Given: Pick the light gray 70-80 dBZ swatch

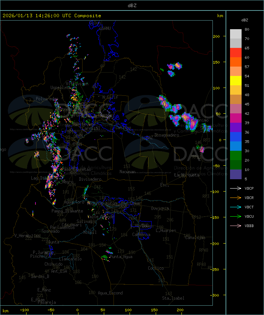Looking at the screenshot, I should pos(236,34).
